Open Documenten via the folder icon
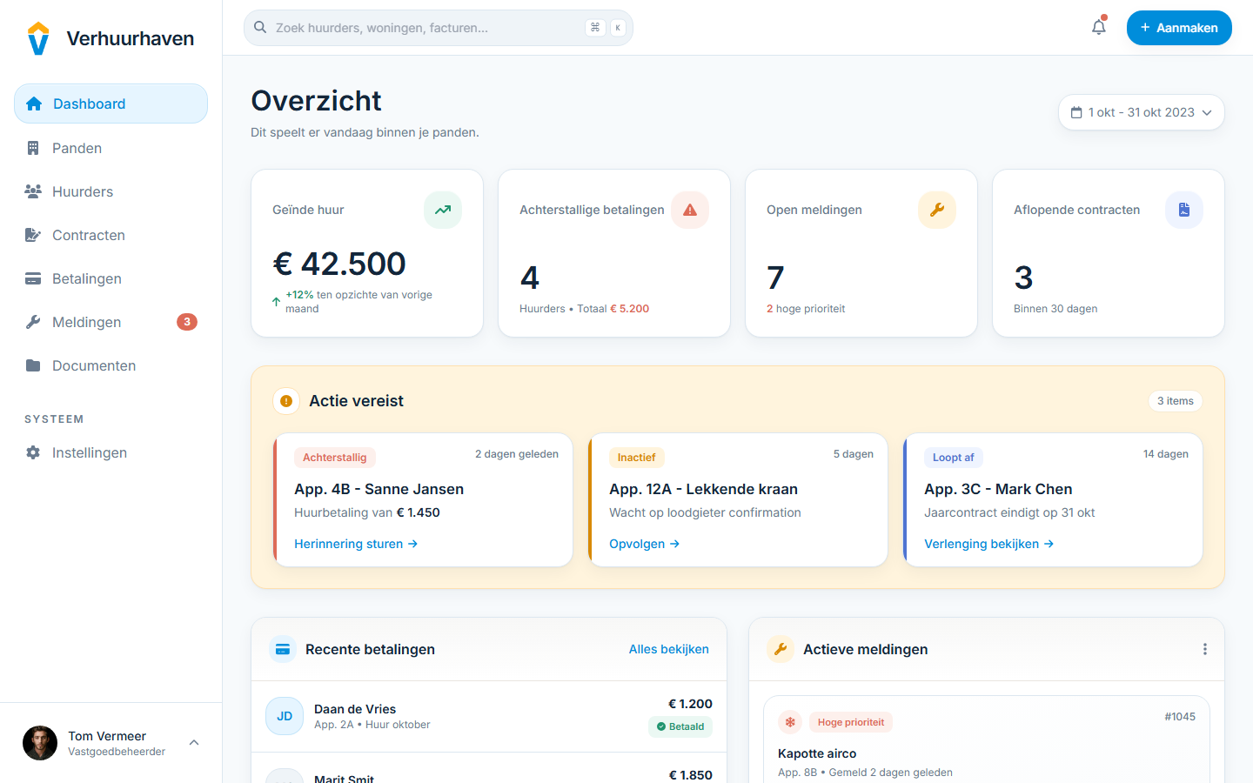 point(34,365)
